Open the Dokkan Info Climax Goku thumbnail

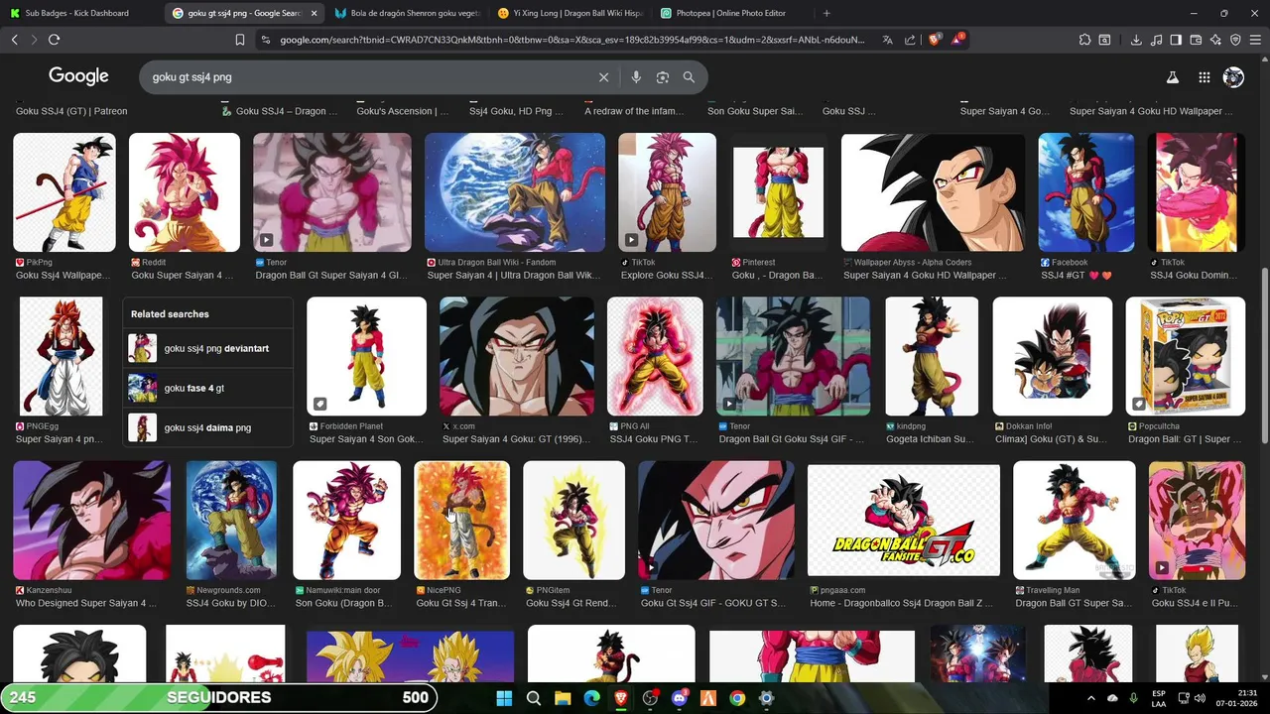click(x=1053, y=356)
